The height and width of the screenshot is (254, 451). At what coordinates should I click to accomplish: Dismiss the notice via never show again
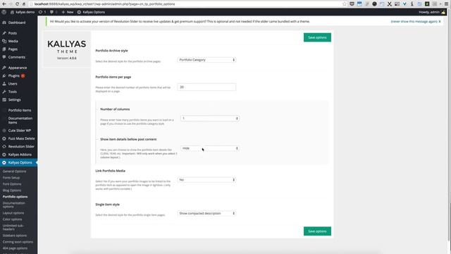416,22
